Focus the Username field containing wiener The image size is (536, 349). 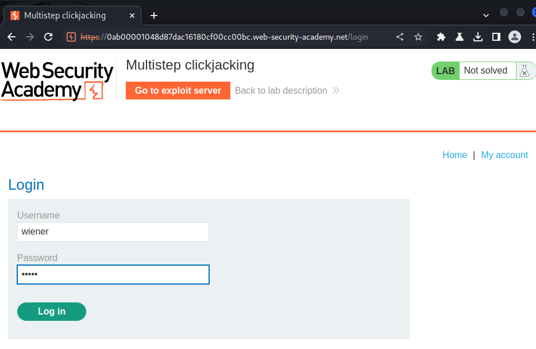point(113,232)
